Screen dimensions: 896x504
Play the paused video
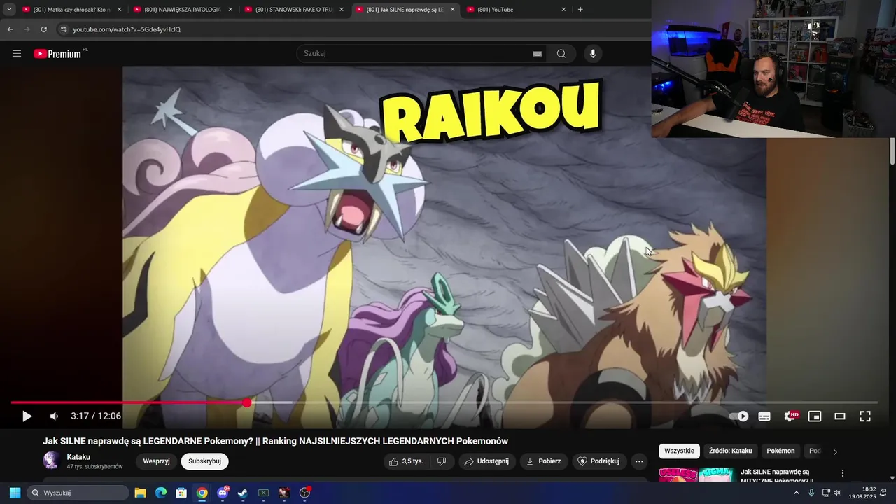[x=27, y=416]
